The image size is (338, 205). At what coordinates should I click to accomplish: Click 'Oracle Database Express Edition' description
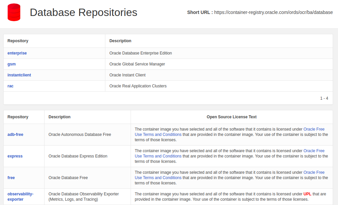pyautogui.click(x=78, y=156)
